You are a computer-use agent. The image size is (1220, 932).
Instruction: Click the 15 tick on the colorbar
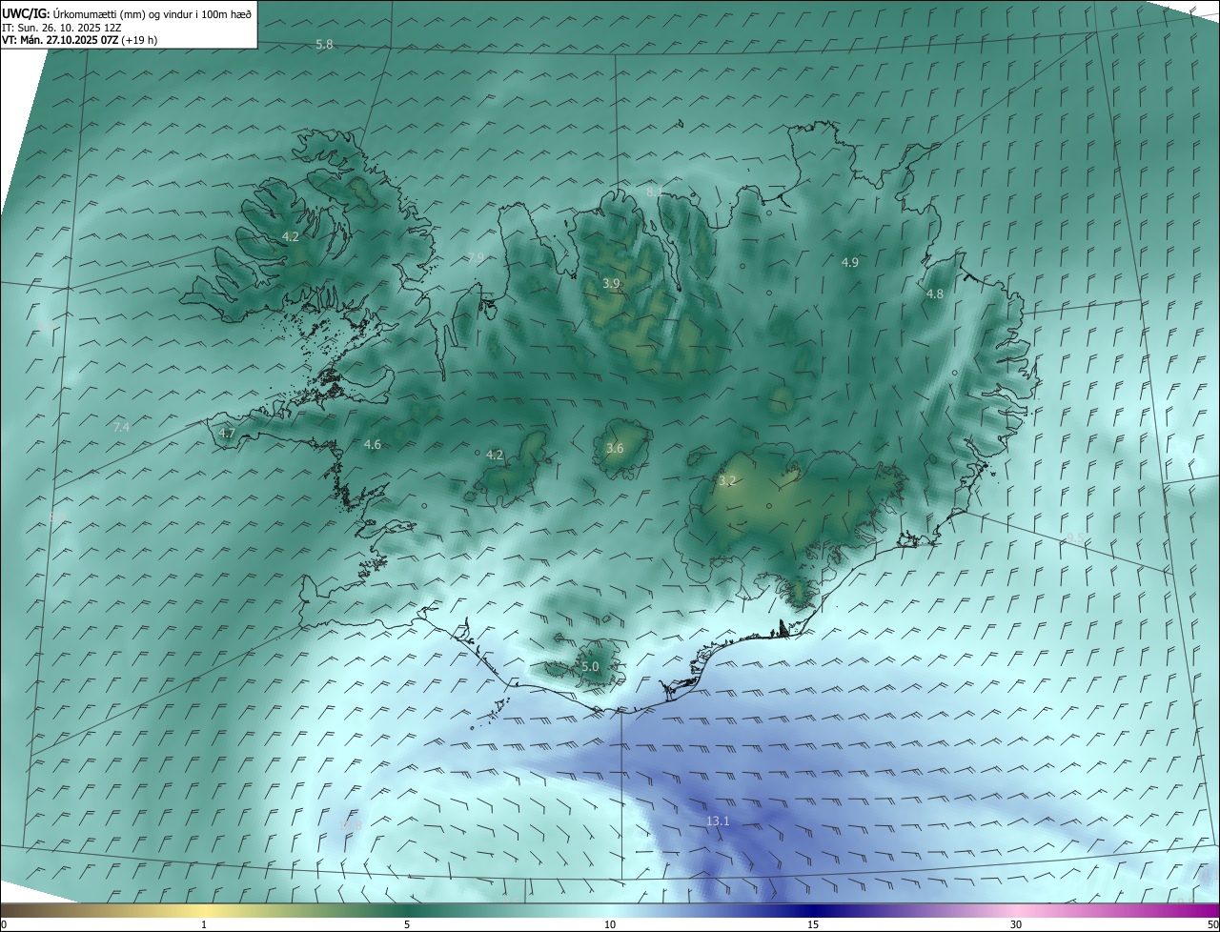coord(813,924)
